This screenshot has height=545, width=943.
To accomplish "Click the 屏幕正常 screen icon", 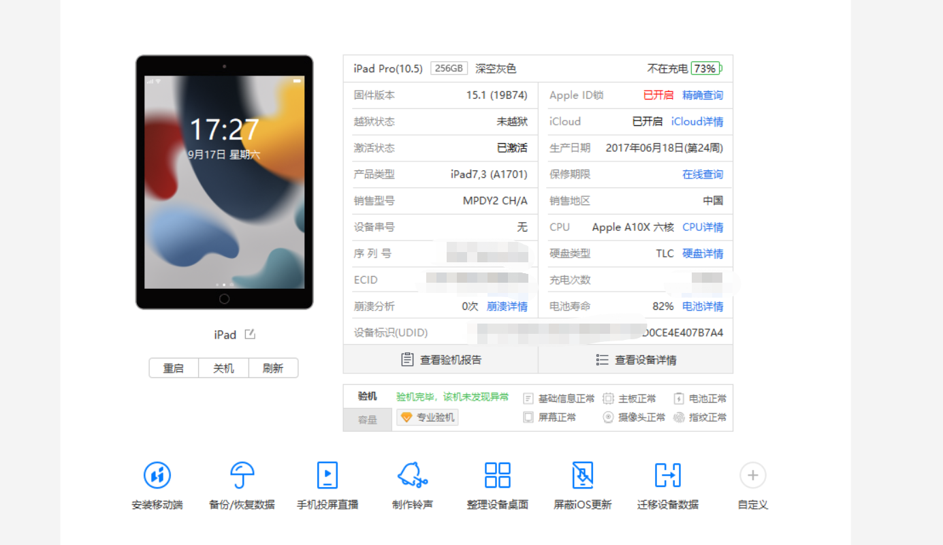I will click(528, 417).
